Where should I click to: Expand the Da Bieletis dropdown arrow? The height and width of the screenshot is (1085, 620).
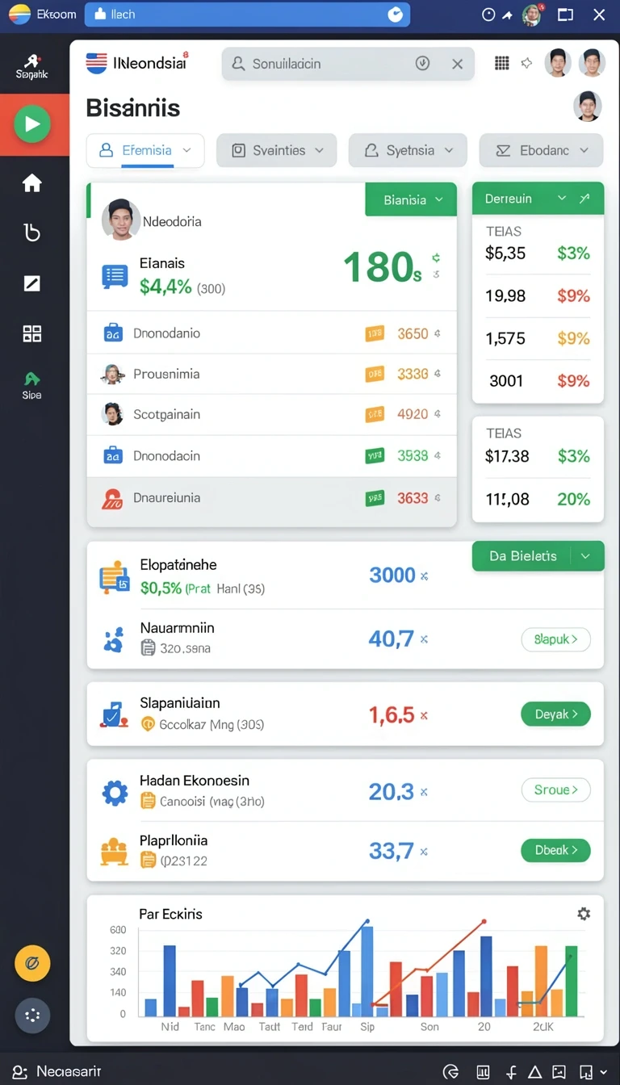click(x=586, y=556)
